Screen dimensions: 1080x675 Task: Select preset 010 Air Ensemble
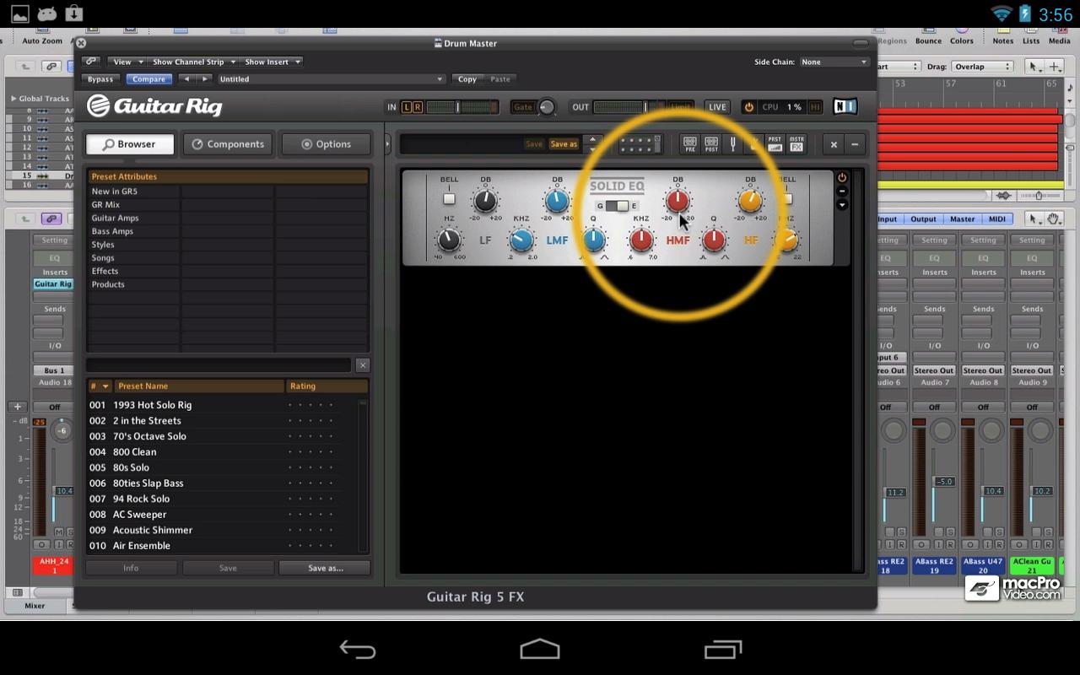[223, 546]
